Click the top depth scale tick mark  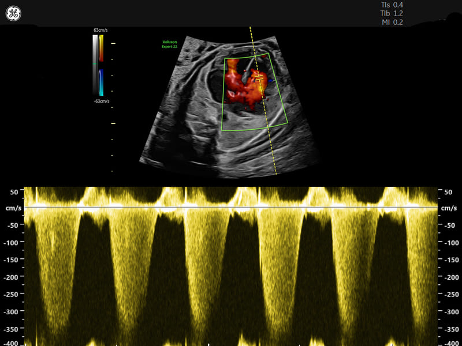(x=113, y=43)
